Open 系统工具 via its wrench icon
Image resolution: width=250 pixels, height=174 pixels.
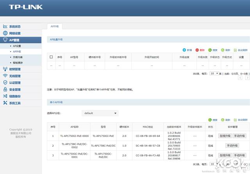coord(5,103)
